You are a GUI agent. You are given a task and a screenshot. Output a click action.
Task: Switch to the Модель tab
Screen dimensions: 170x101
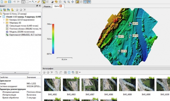tap(47, 6)
